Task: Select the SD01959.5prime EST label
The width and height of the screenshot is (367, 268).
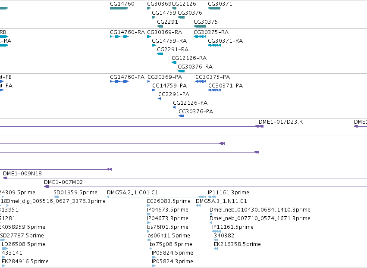Action: click(x=75, y=193)
